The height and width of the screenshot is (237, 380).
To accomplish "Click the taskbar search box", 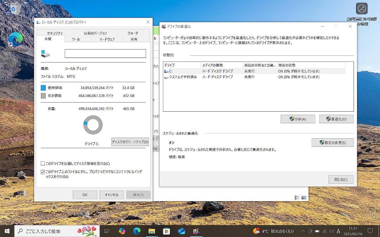I will (x=53, y=231).
